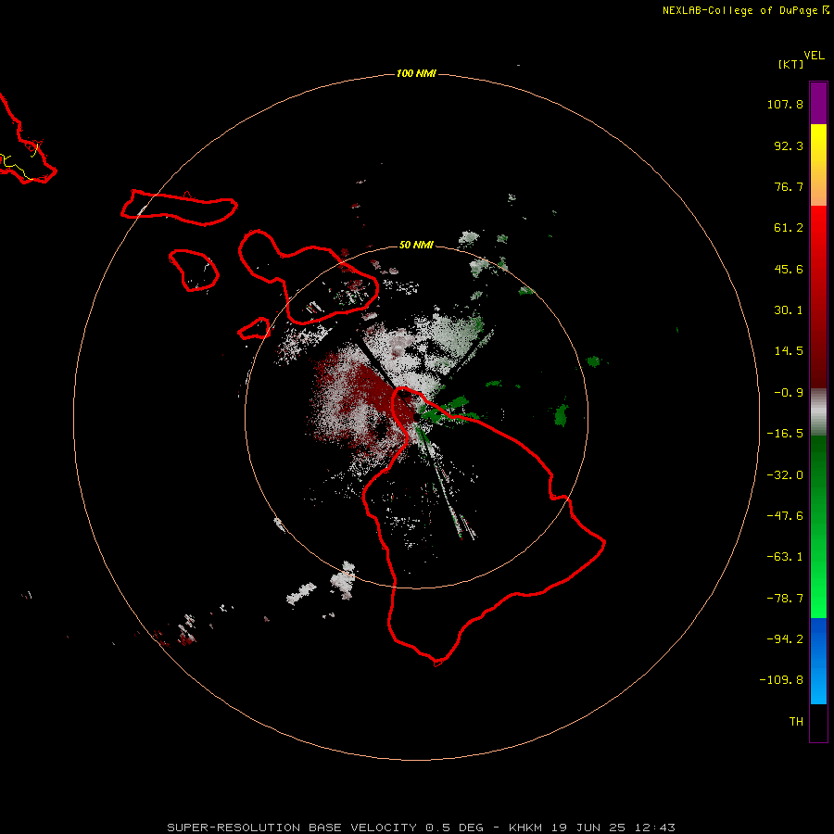Screen dimensions: 834x834
Task: Select the -109.8 scale value
Action: [781, 680]
